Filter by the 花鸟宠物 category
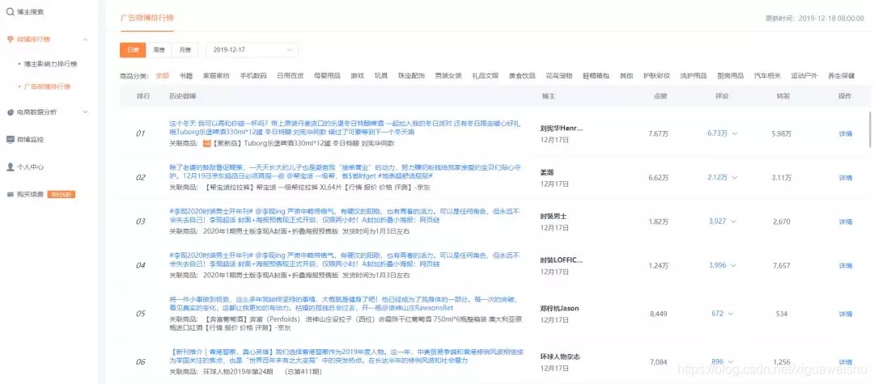The width and height of the screenshot is (874, 384). click(x=559, y=76)
